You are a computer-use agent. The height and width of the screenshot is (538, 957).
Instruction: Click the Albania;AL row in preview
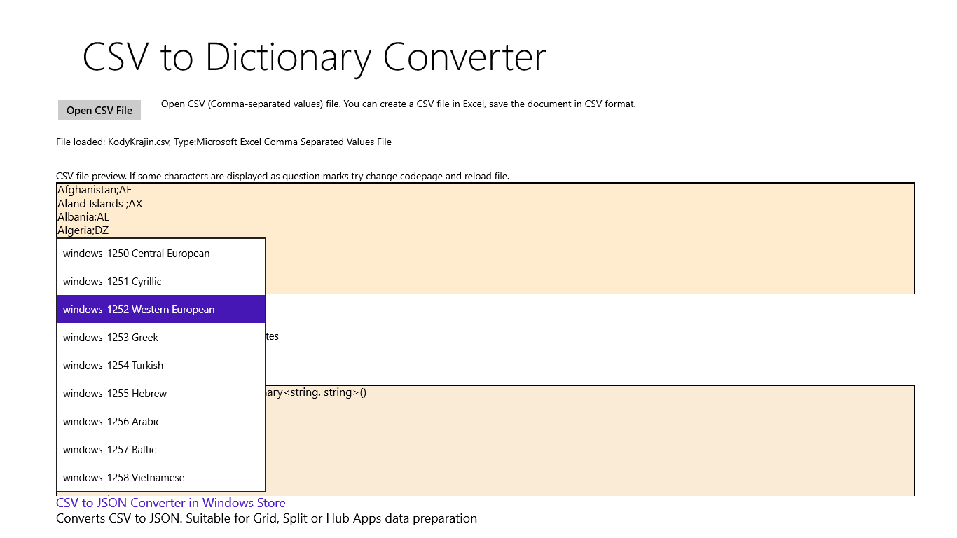pyautogui.click(x=83, y=217)
